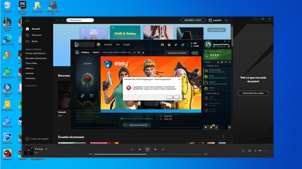Open the Hits 2021 playlist thumbnail
The image size is (302, 169).
coord(93,33)
